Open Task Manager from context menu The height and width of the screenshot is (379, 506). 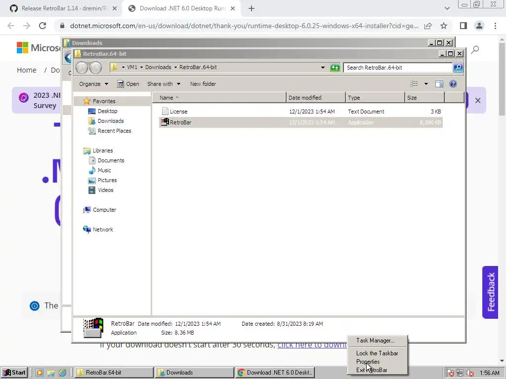(x=376, y=341)
